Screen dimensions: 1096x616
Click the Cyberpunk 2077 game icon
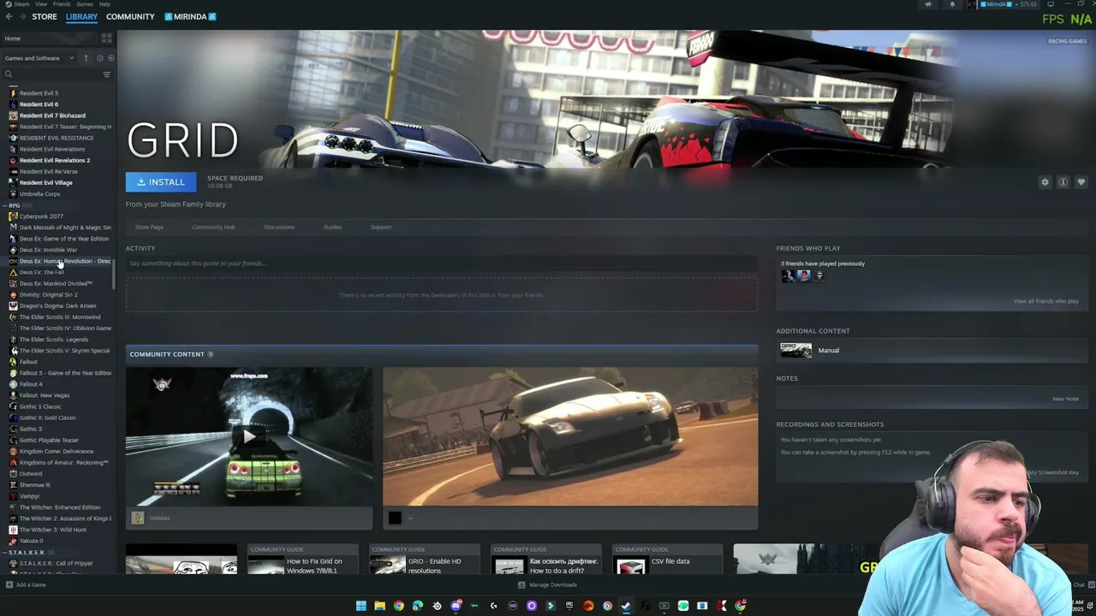tap(13, 216)
